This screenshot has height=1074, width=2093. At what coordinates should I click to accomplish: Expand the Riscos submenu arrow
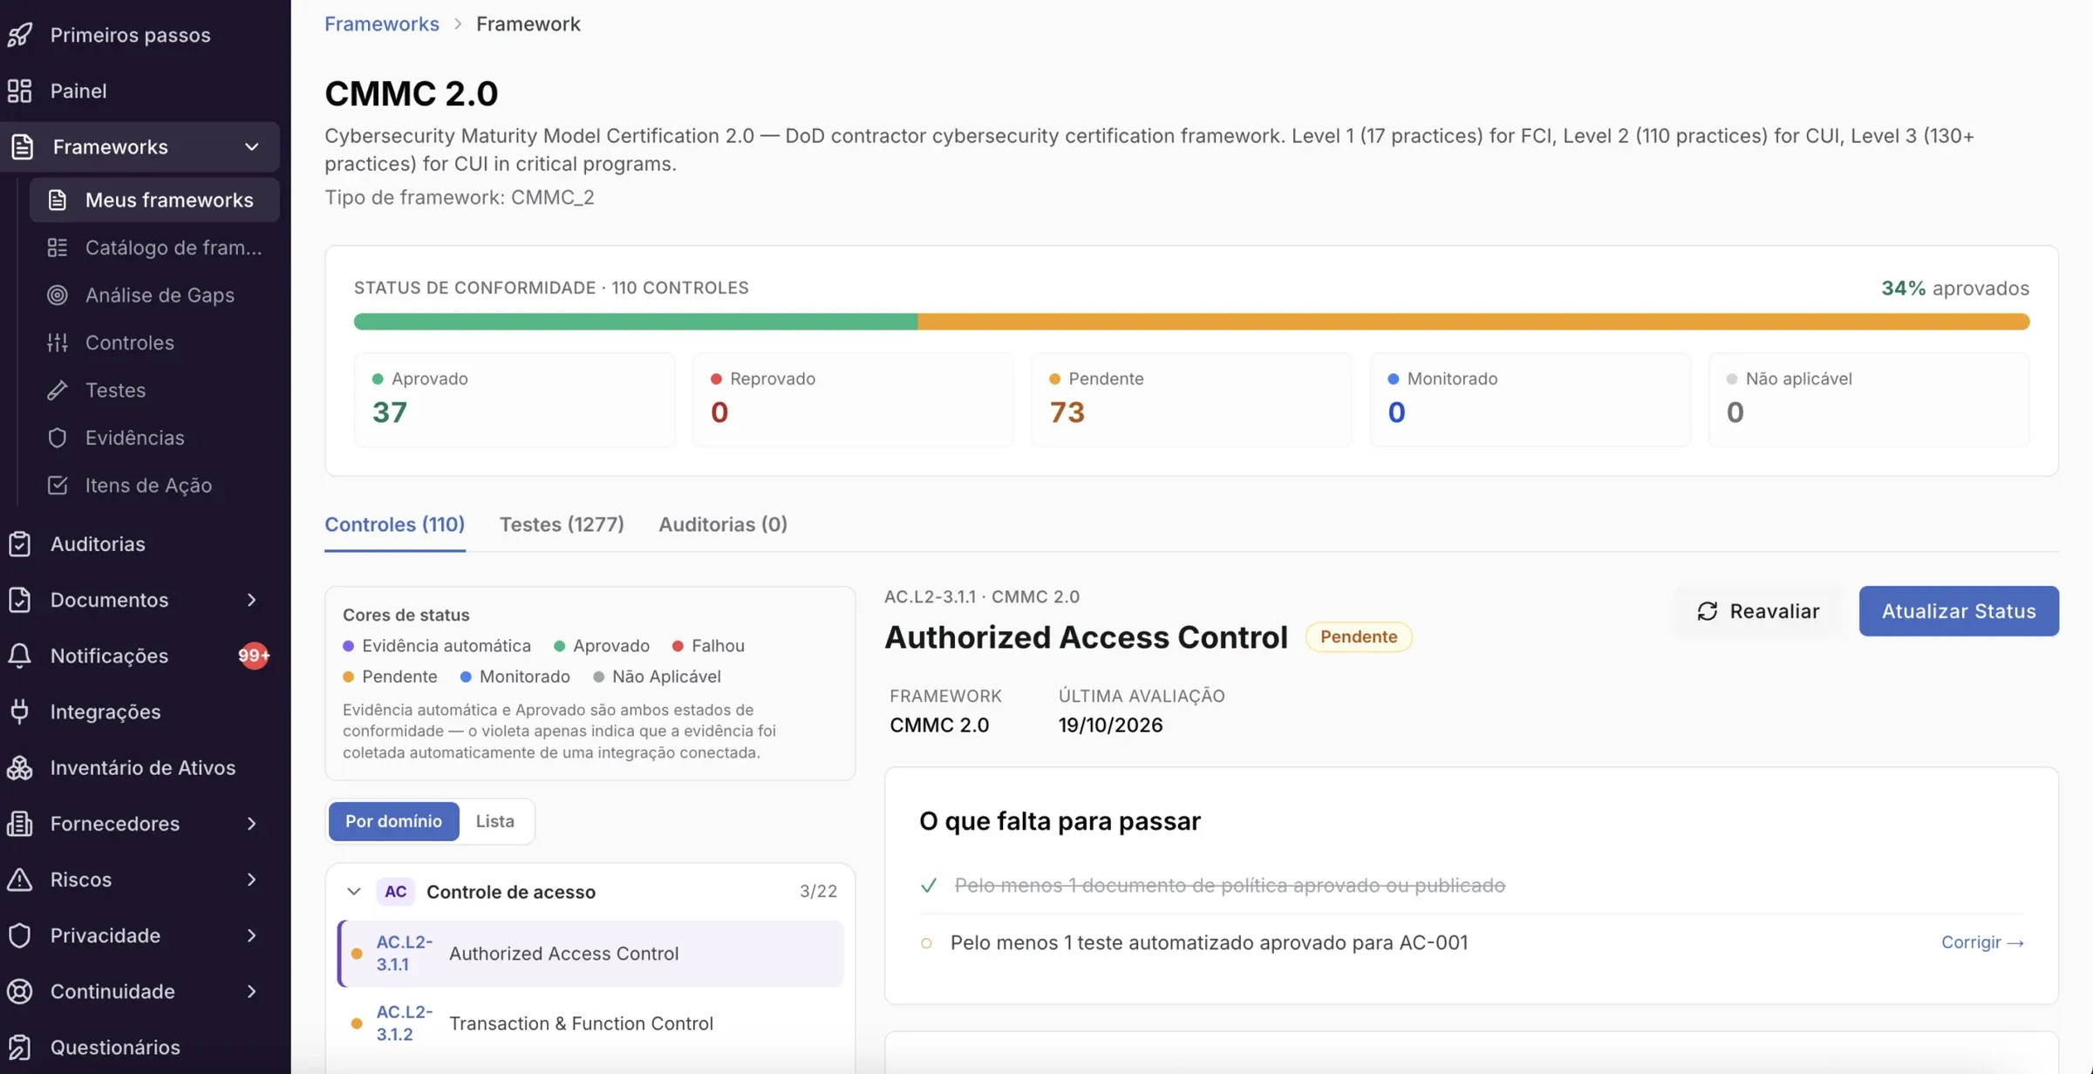click(x=251, y=880)
